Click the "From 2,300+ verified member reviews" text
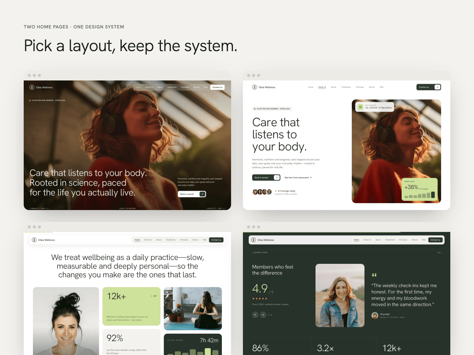This screenshot has width=474, height=355. point(270,304)
